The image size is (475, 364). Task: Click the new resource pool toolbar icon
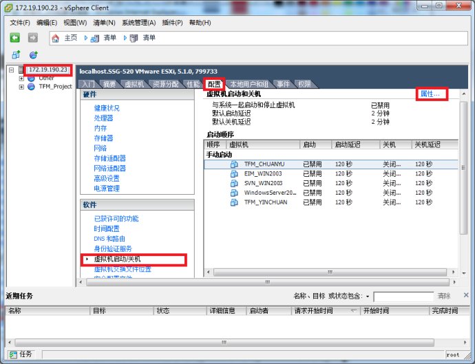[33, 55]
